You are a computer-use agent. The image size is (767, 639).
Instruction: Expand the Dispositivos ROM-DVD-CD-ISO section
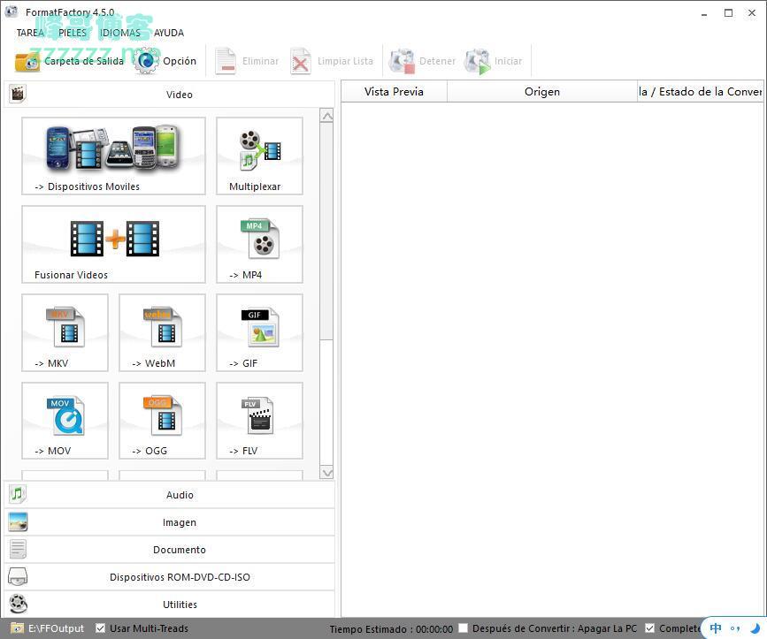[x=179, y=577]
